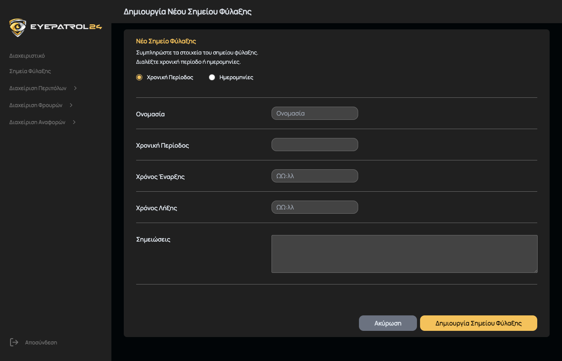Click the Χρόνος Λήξης time field
This screenshot has width=562, height=361.
click(314, 207)
